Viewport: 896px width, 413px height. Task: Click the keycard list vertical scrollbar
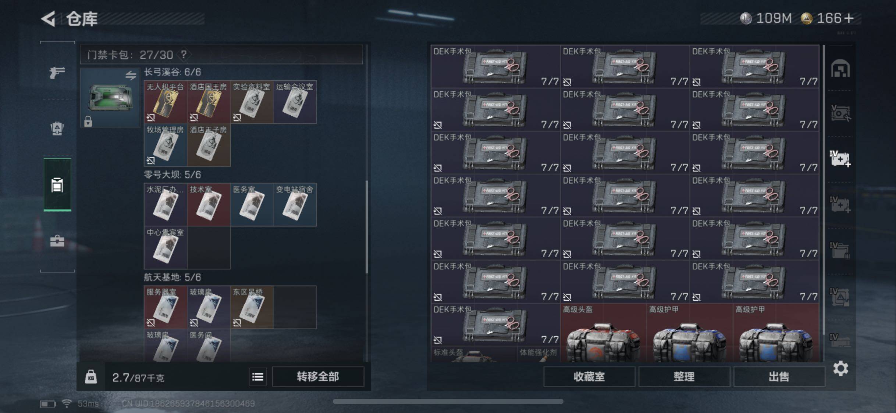(x=367, y=227)
